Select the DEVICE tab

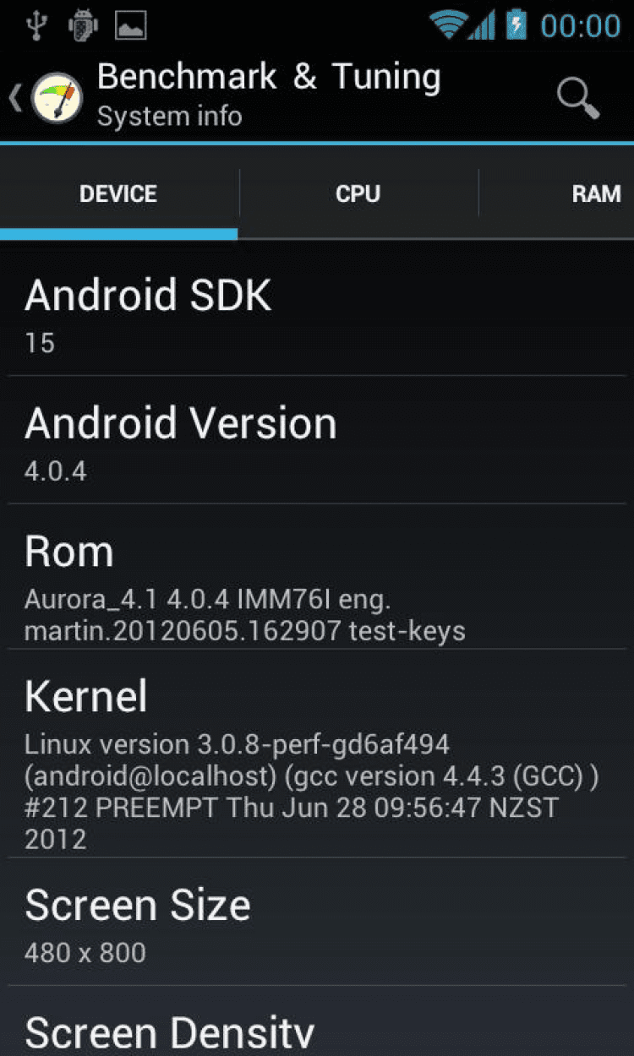tap(118, 193)
